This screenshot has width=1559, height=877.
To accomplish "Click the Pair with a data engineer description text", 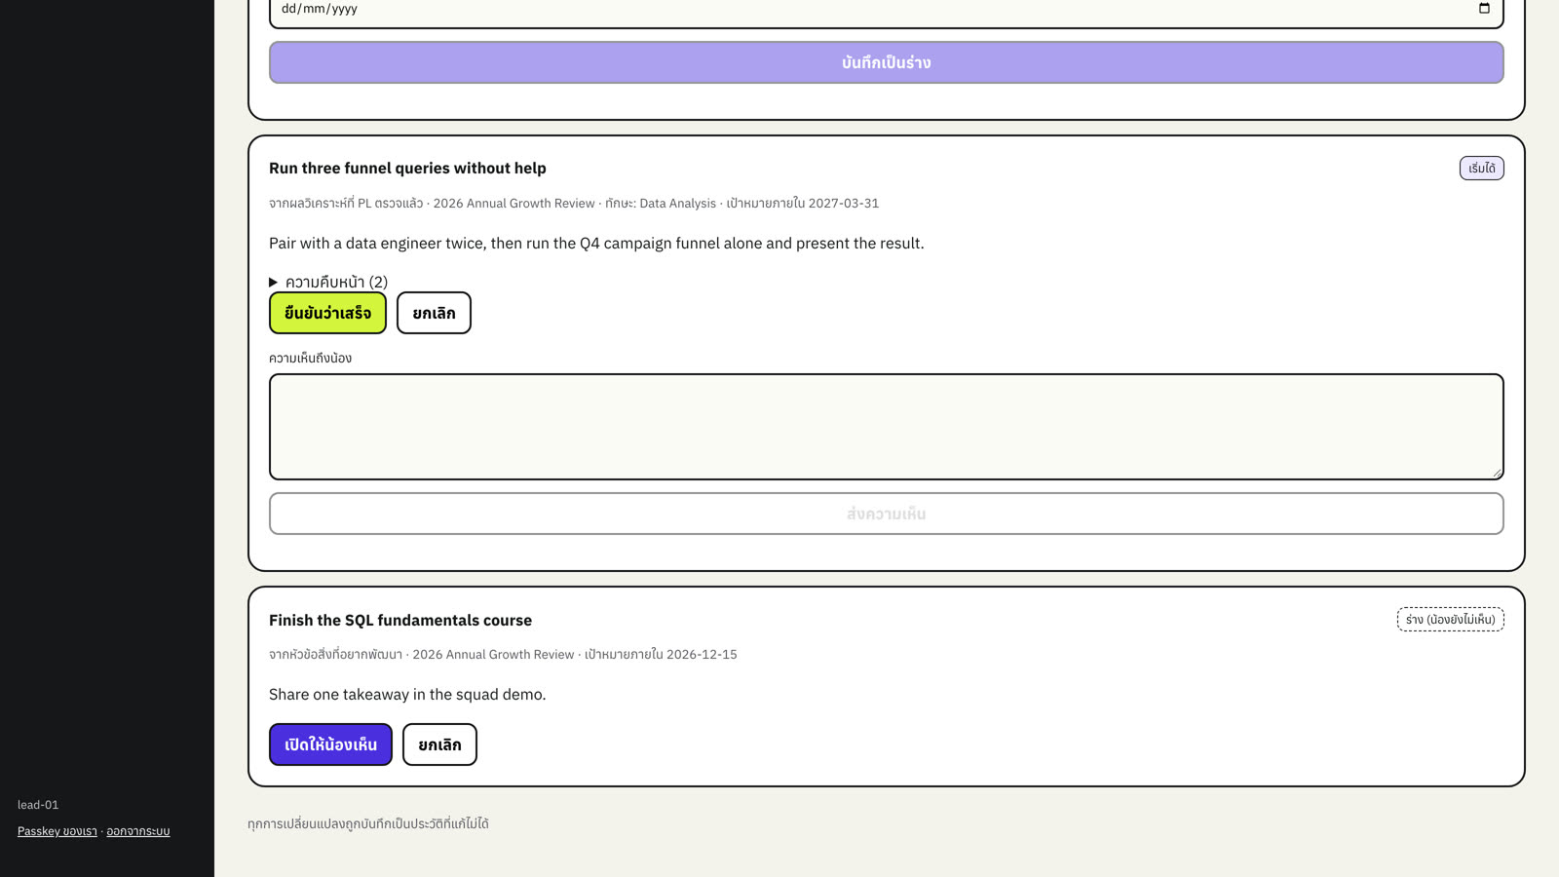I will coord(596,244).
